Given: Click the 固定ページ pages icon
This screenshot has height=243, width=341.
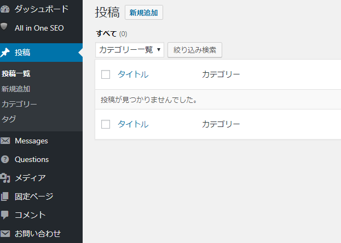Looking at the screenshot, I should (5, 196).
